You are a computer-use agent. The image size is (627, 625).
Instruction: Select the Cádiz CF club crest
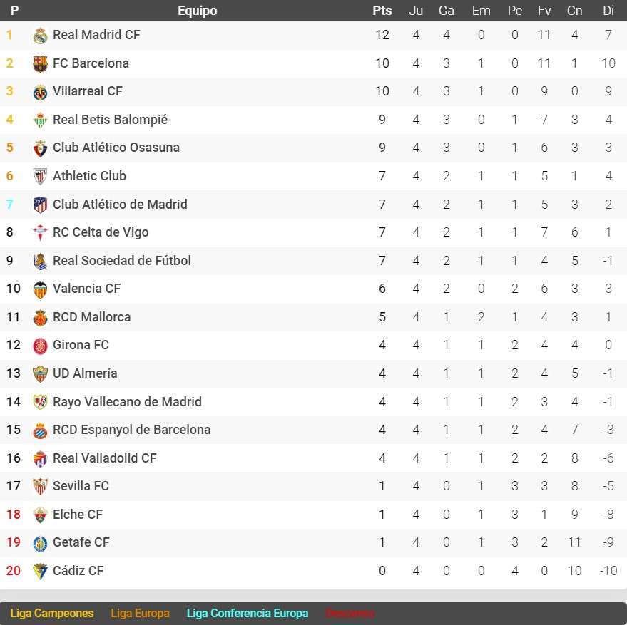[x=40, y=570]
